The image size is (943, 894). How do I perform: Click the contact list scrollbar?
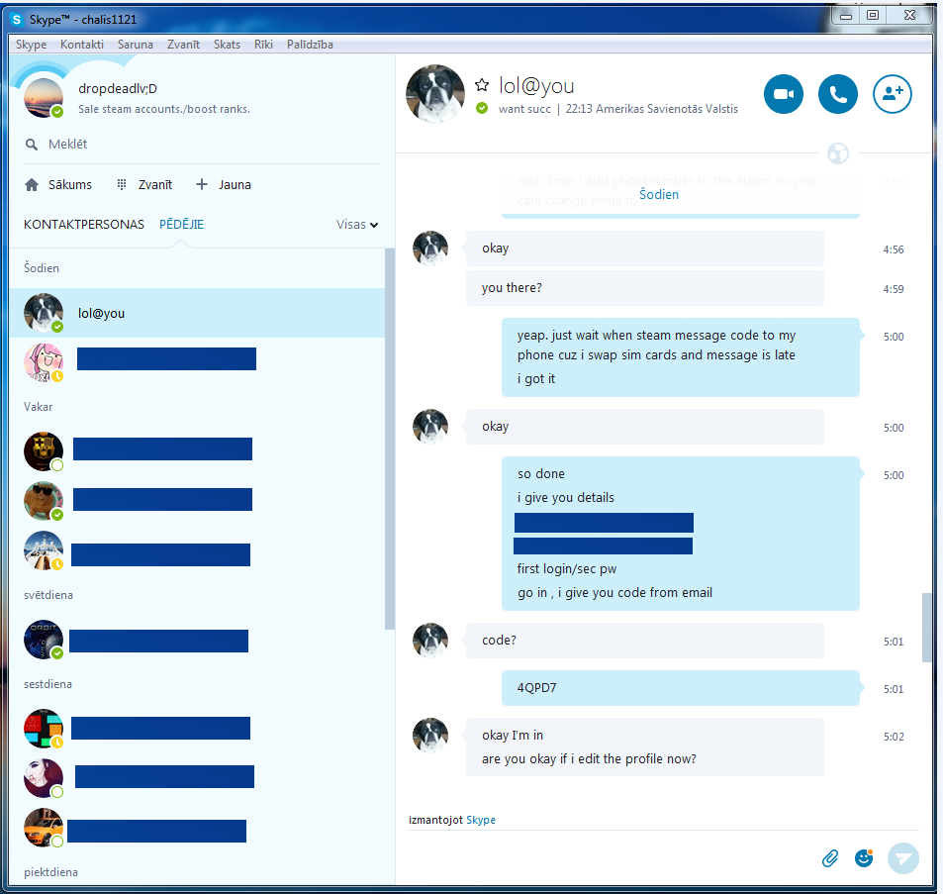390,440
